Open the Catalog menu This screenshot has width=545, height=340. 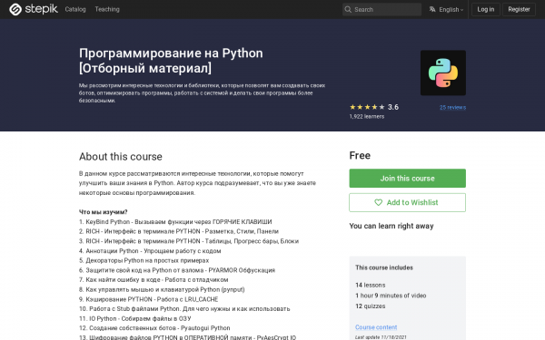click(75, 9)
